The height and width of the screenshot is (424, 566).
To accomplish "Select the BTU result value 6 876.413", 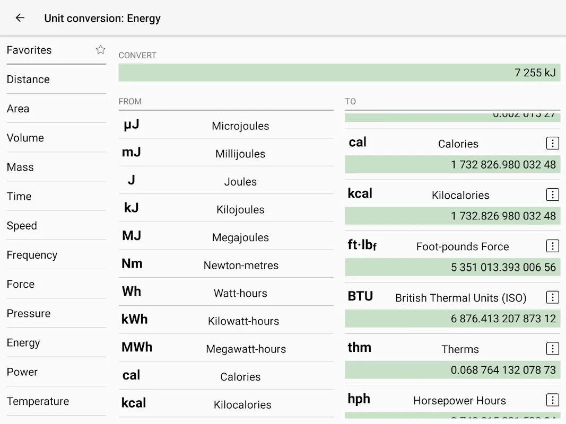I will [452, 319].
